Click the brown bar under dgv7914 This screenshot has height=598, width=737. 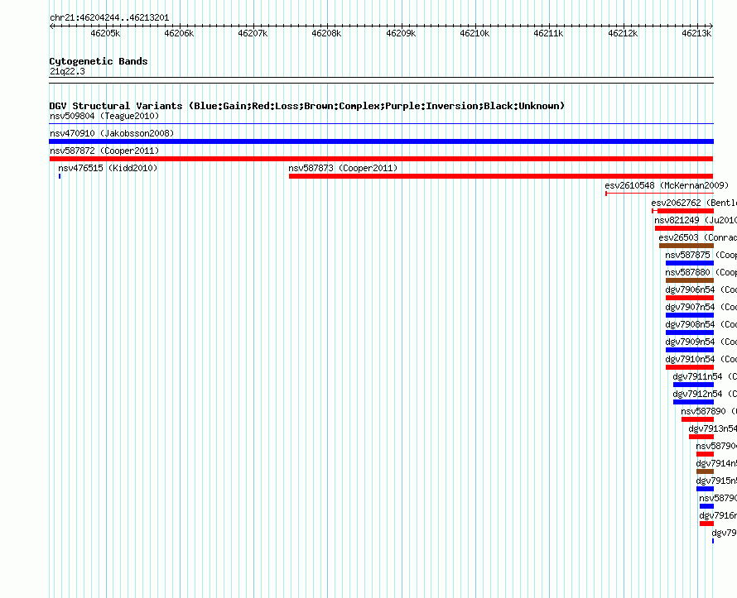click(x=705, y=471)
